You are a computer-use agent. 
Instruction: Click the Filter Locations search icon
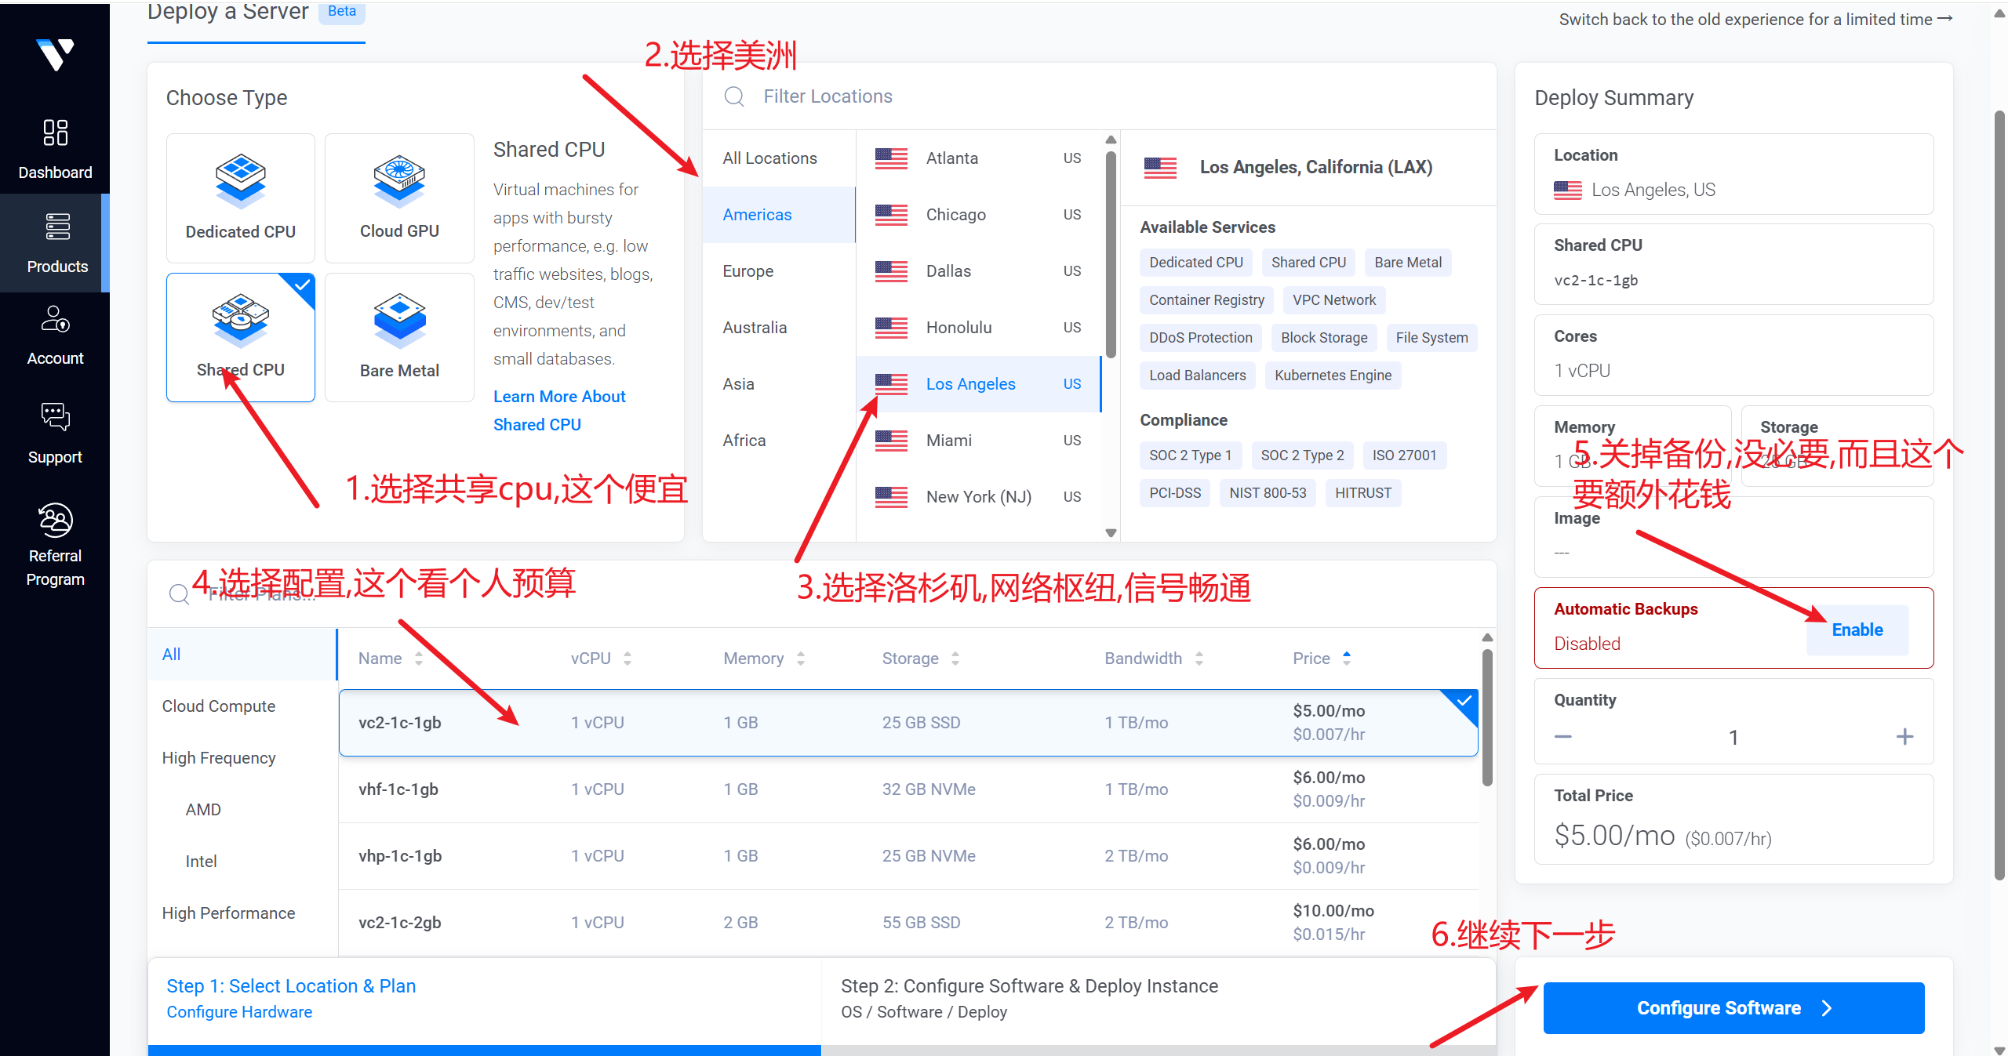click(734, 96)
